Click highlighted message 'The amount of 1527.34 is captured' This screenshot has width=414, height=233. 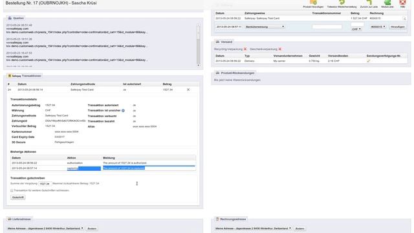pos(124,168)
